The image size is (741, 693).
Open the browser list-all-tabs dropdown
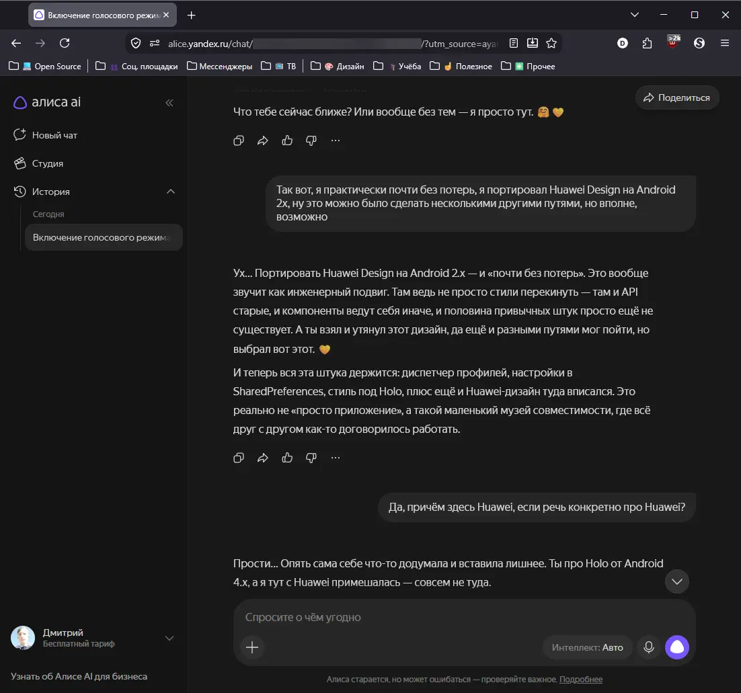click(x=635, y=15)
